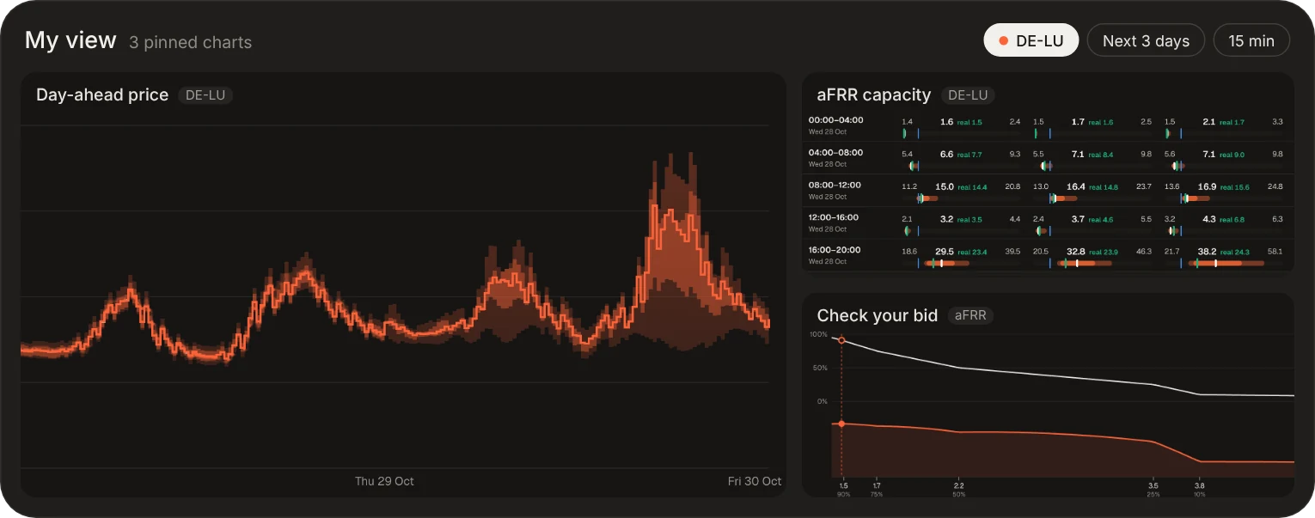Click the range bar under the 32.8 value
1315x518 pixels.
pyautogui.click(x=1083, y=263)
